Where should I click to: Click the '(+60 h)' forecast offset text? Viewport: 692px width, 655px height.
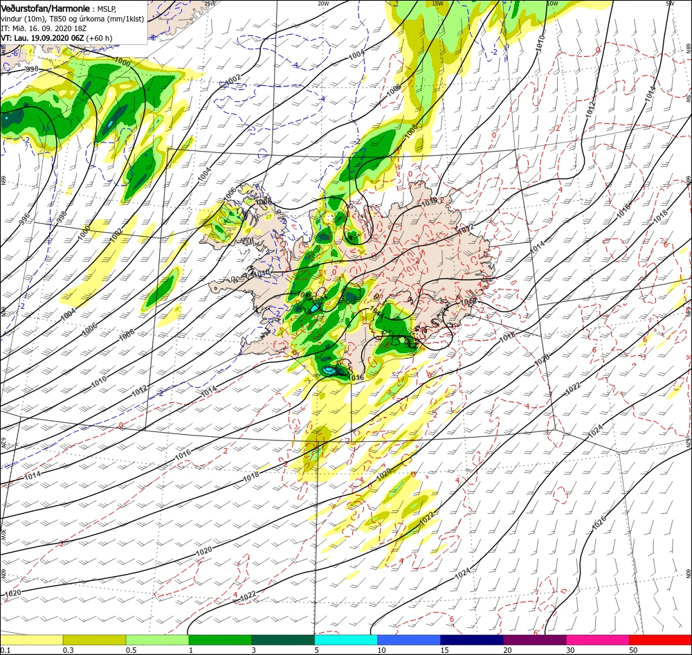[99, 38]
